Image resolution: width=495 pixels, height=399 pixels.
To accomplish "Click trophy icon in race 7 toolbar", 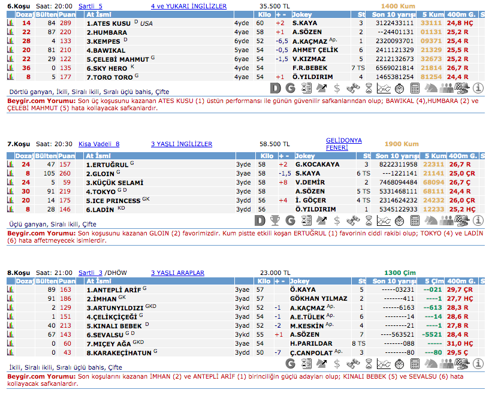I will pos(275,220).
